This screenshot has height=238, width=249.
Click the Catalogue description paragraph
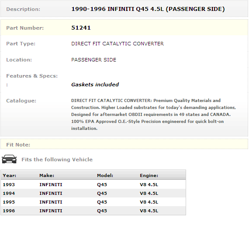click(154, 114)
